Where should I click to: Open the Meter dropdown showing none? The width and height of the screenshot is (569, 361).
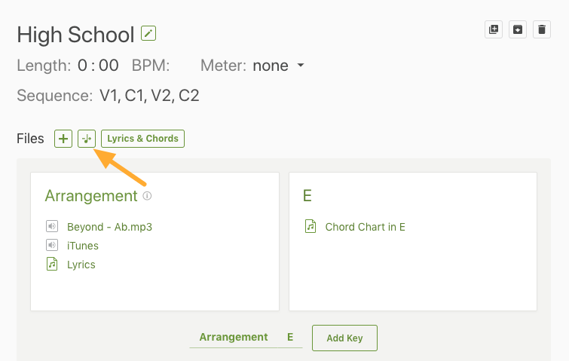tap(278, 66)
